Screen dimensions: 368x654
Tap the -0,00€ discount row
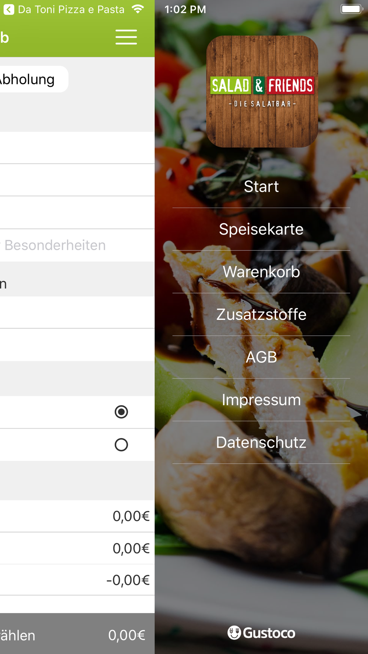[77, 580]
